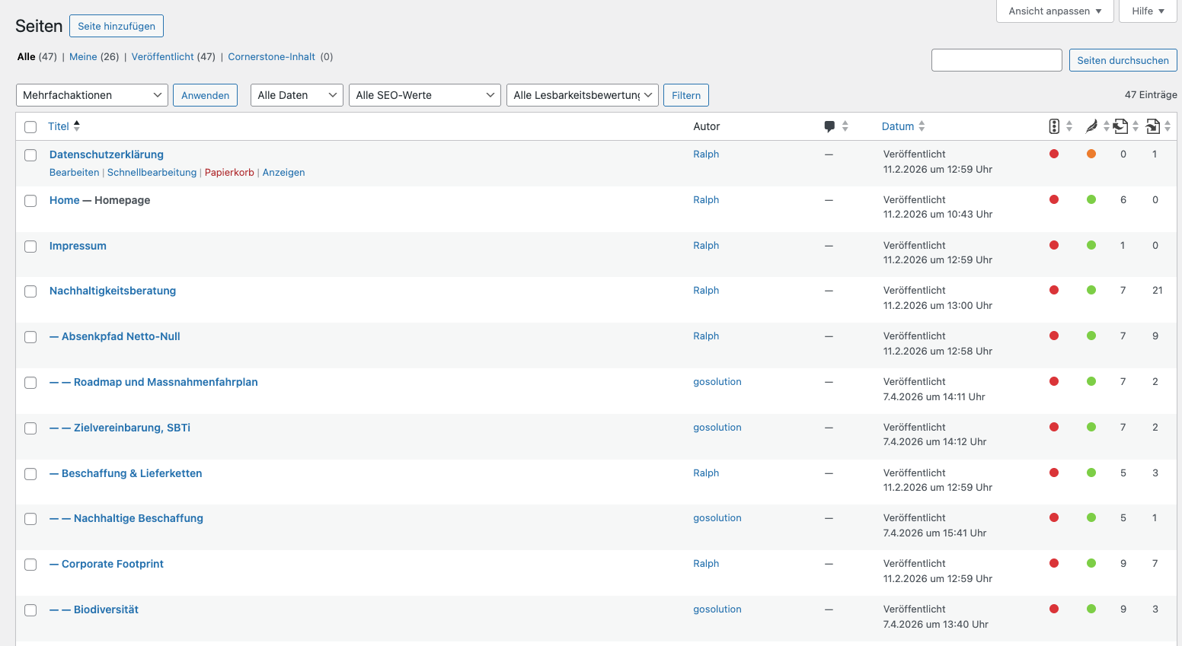Image resolution: width=1182 pixels, height=646 pixels.
Task: Click green readability dot for Nachhaltigkeitsberatung
Action: click(1091, 290)
